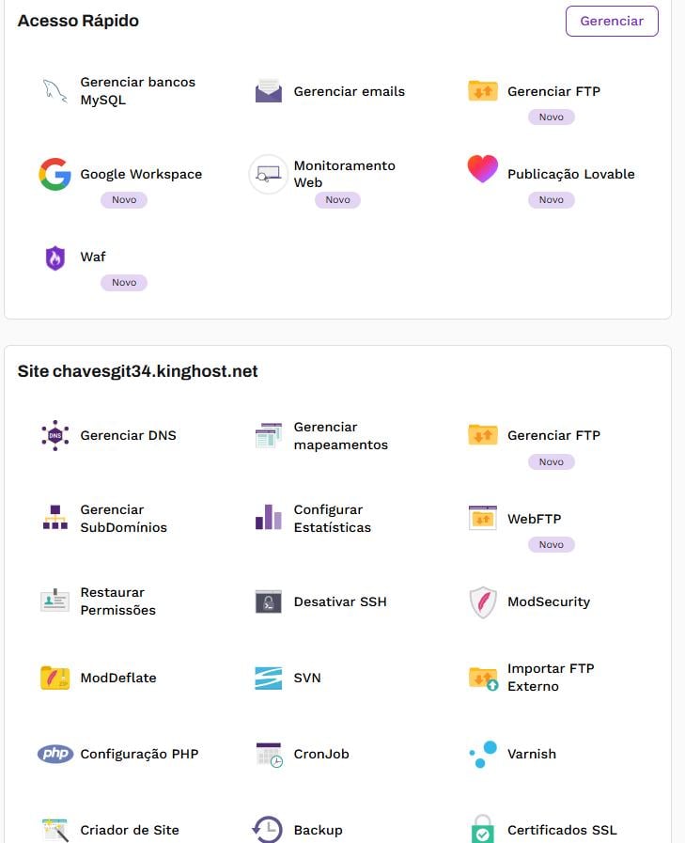
Task: Click the Gerenciar button in Acesso Rápido
Action: (612, 21)
